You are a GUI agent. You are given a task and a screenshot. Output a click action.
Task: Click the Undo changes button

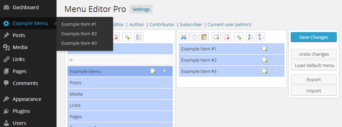[x=314, y=54]
